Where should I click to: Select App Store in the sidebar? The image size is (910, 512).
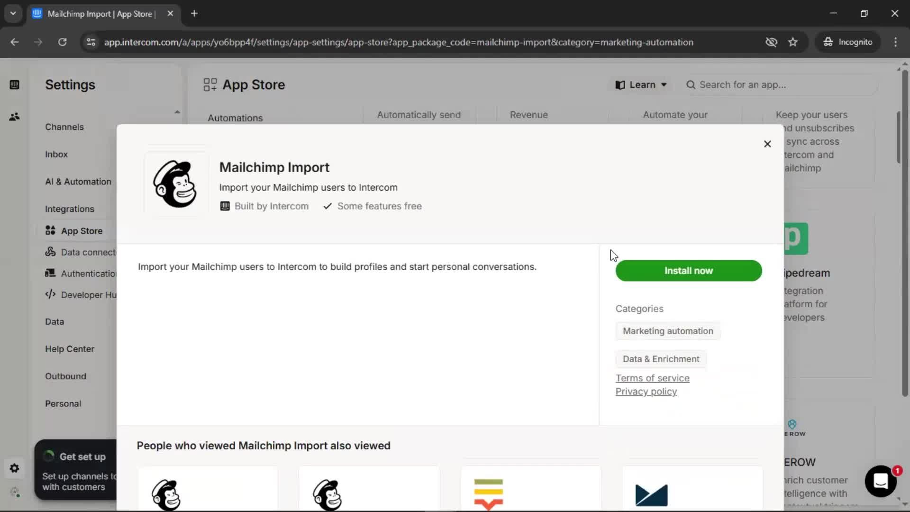[x=82, y=231]
